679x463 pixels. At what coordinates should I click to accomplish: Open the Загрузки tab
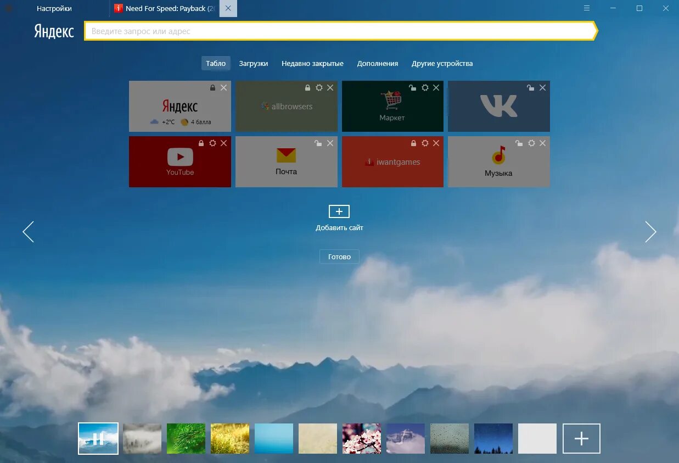click(x=254, y=63)
